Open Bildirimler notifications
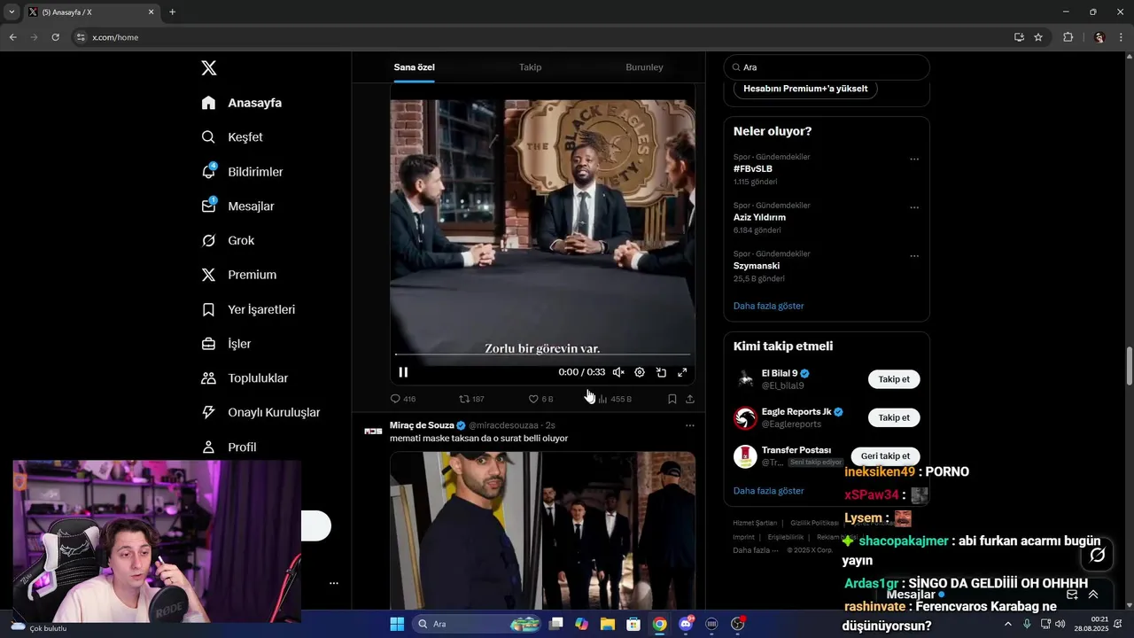Viewport: 1134px width, 638px height. [x=243, y=172]
